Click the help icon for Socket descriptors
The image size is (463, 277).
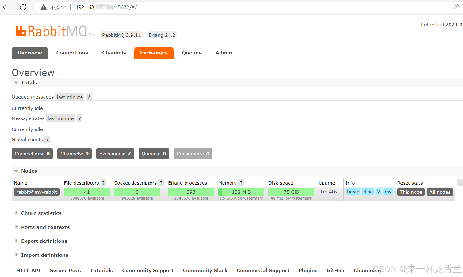pyautogui.click(x=161, y=183)
